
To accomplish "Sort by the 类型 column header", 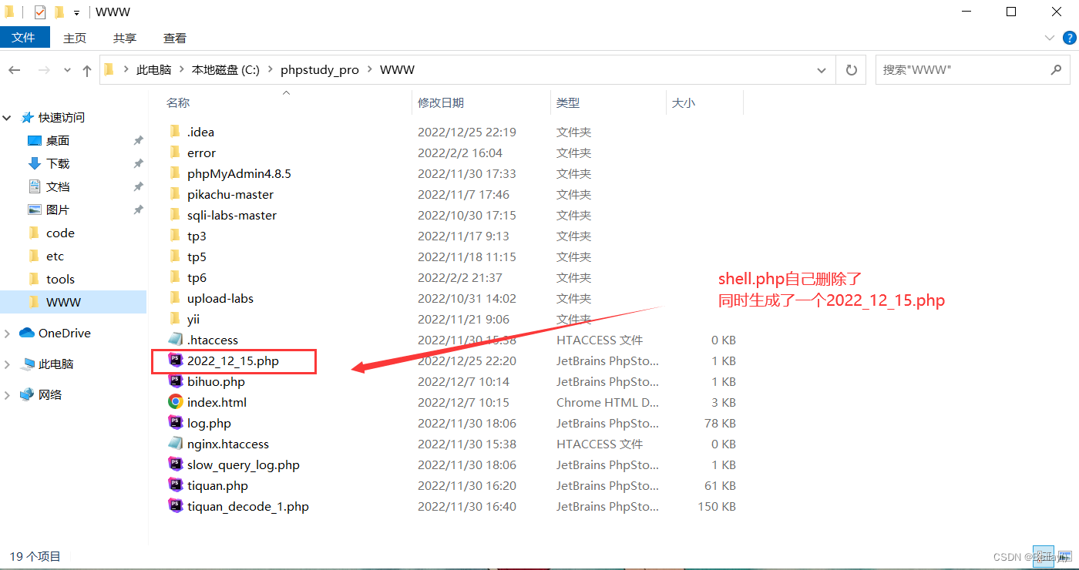I will pos(568,102).
